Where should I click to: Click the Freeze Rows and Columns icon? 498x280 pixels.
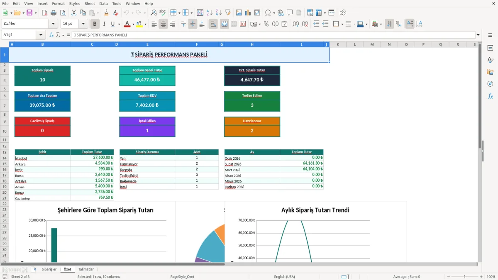click(x=319, y=13)
